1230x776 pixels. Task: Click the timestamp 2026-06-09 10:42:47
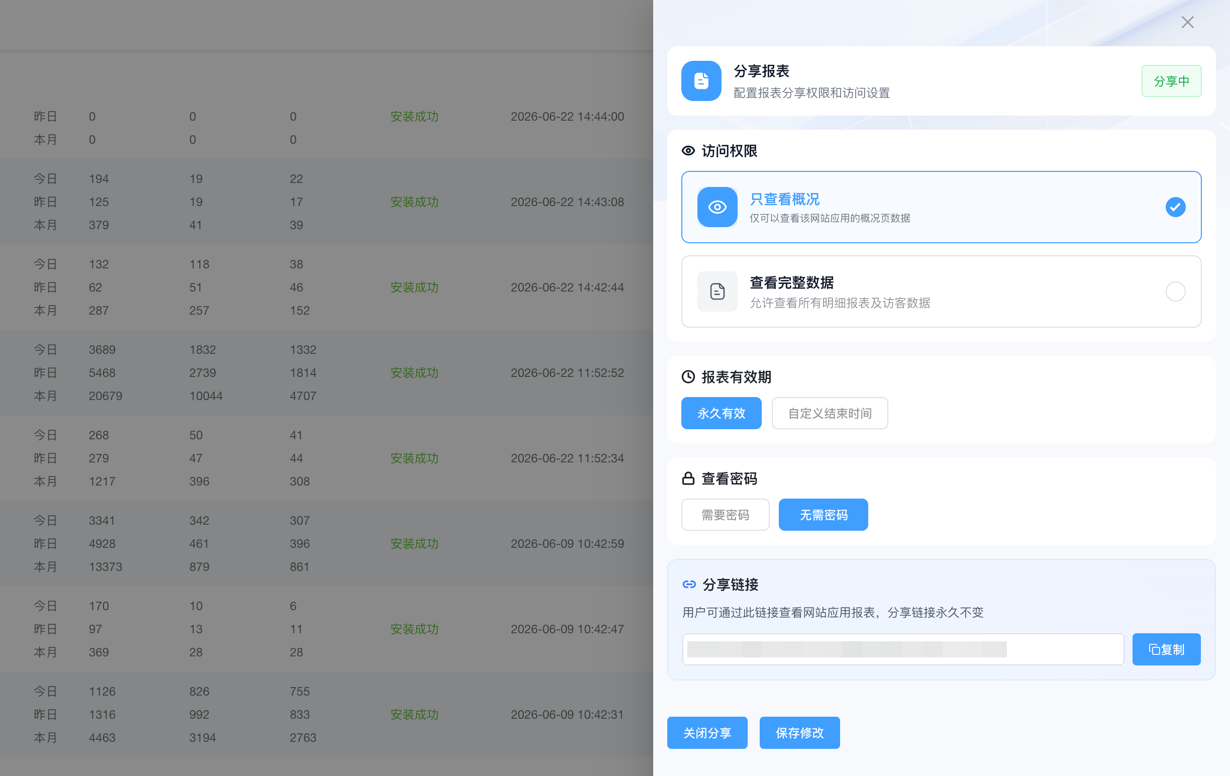tap(567, 628)
